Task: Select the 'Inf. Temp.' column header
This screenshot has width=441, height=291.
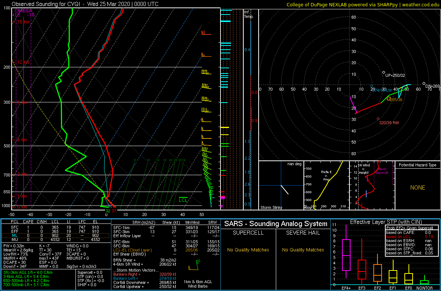Action: click(249, 14)
